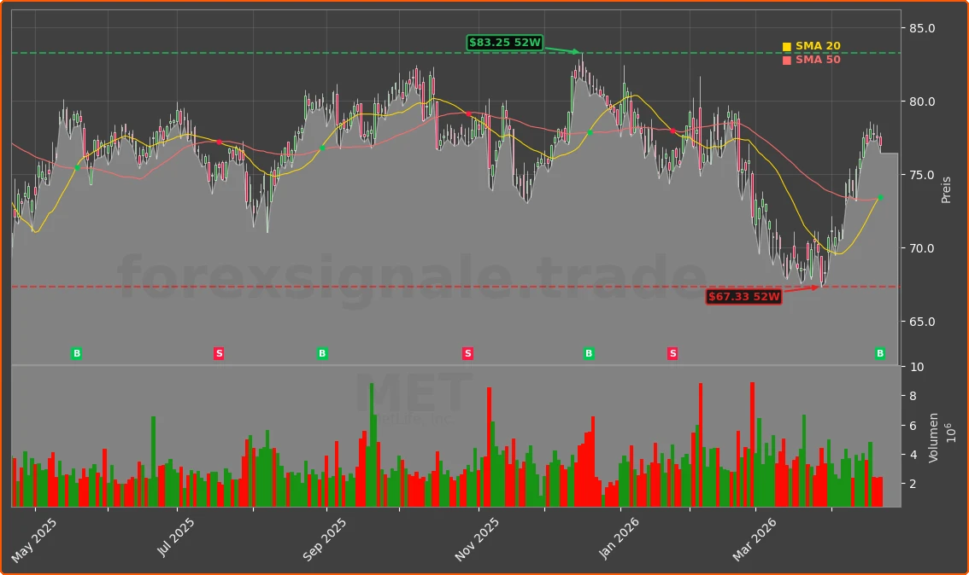Click the Volumen axis title
Viewport: 969px width, 575px height.
coord(933,438)
